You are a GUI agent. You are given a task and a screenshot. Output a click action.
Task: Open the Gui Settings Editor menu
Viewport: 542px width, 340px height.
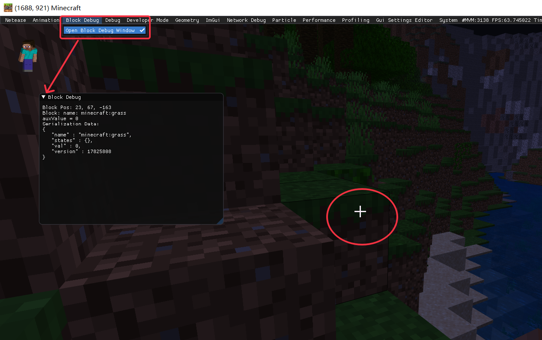point(404,20)
